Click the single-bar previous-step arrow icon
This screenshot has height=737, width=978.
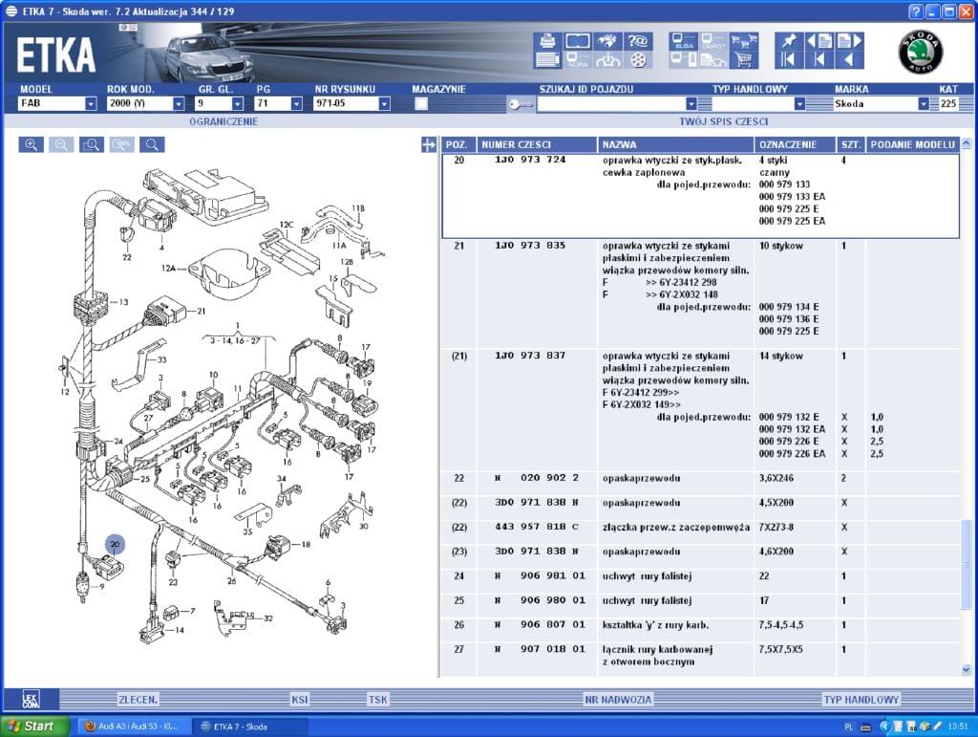coord(819,60)
